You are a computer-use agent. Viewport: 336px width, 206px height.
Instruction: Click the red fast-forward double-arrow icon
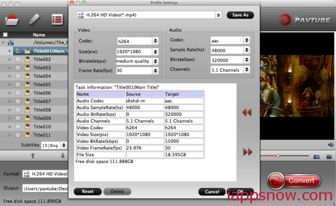248,152
